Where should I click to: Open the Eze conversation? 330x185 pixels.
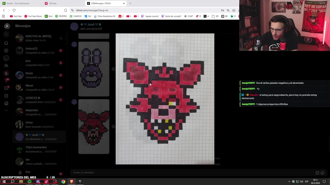(39, 173)
